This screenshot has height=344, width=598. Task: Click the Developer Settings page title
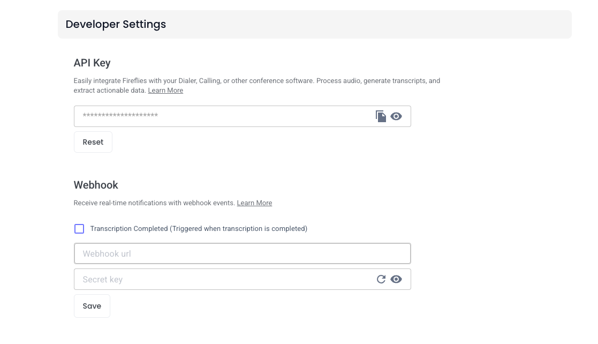coord(116,24)
